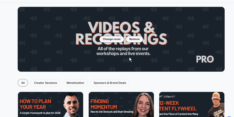Viewport: 234px width, 117px height.
Task: Click the Change cover button
Action: point(112,39)
